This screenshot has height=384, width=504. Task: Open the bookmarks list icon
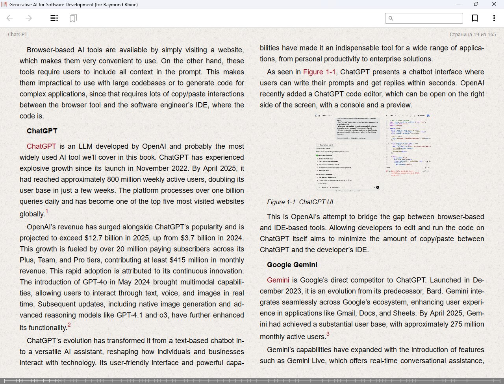click(73, 18)
